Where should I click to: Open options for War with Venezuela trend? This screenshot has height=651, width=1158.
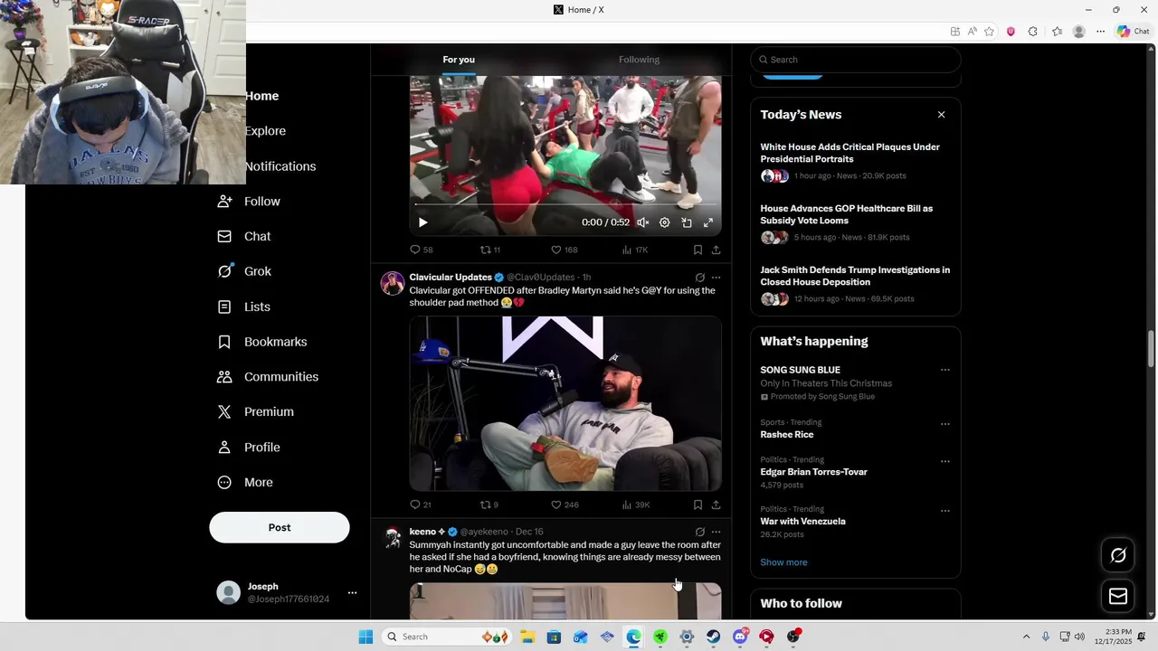tap(944, 511)
